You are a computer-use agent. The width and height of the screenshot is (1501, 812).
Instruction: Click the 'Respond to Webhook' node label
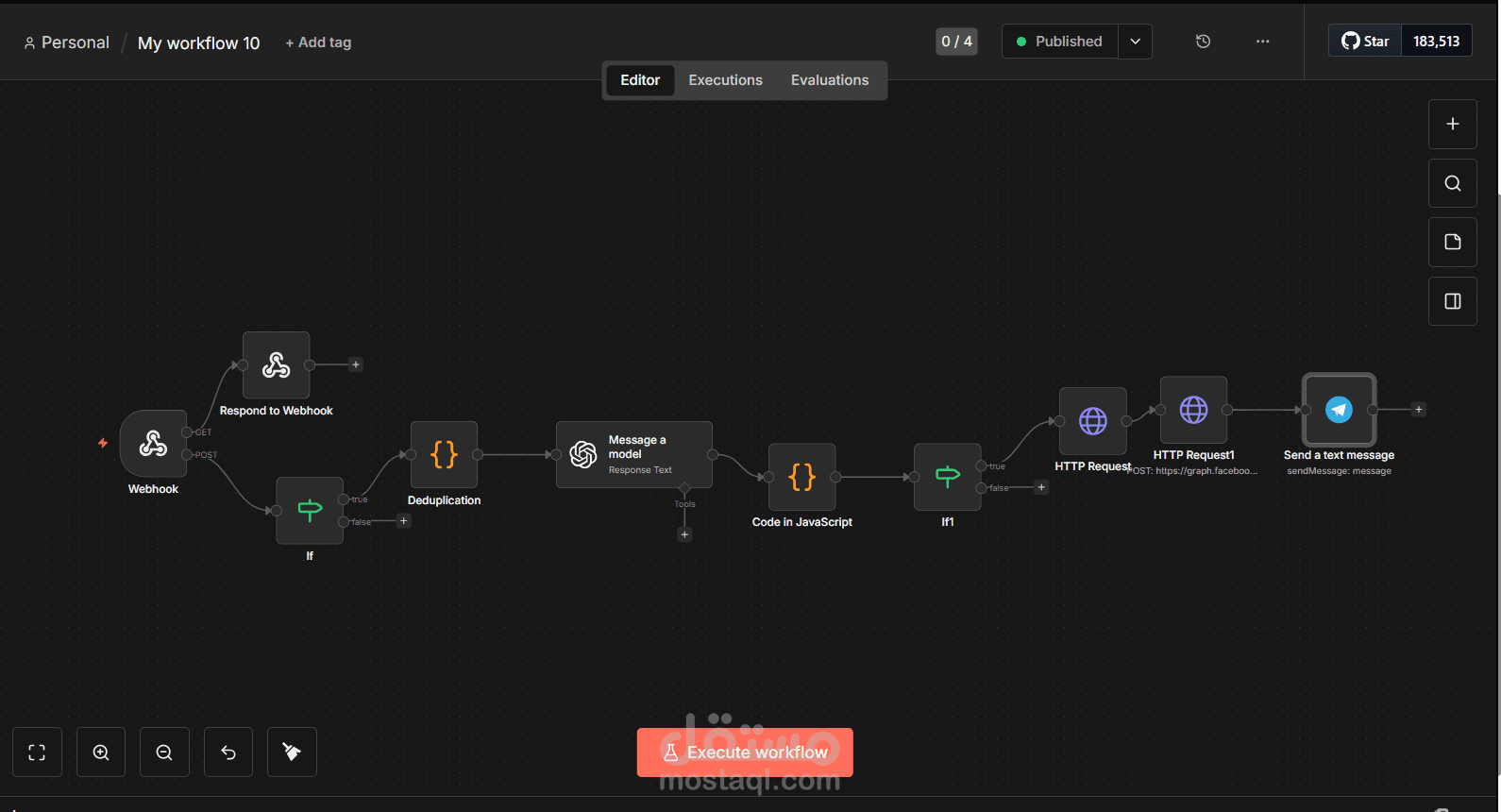(276, 411)
